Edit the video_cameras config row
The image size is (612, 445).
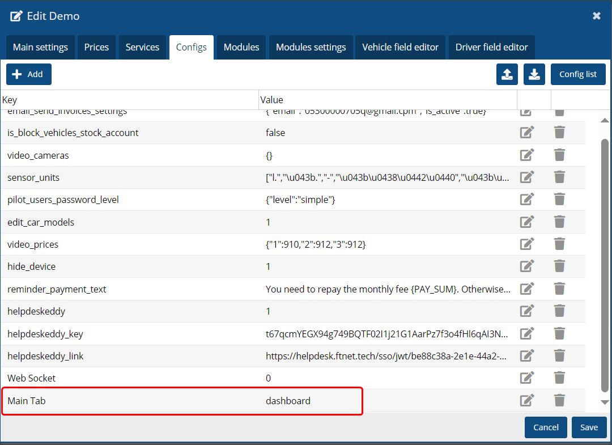tap(527, 155)
